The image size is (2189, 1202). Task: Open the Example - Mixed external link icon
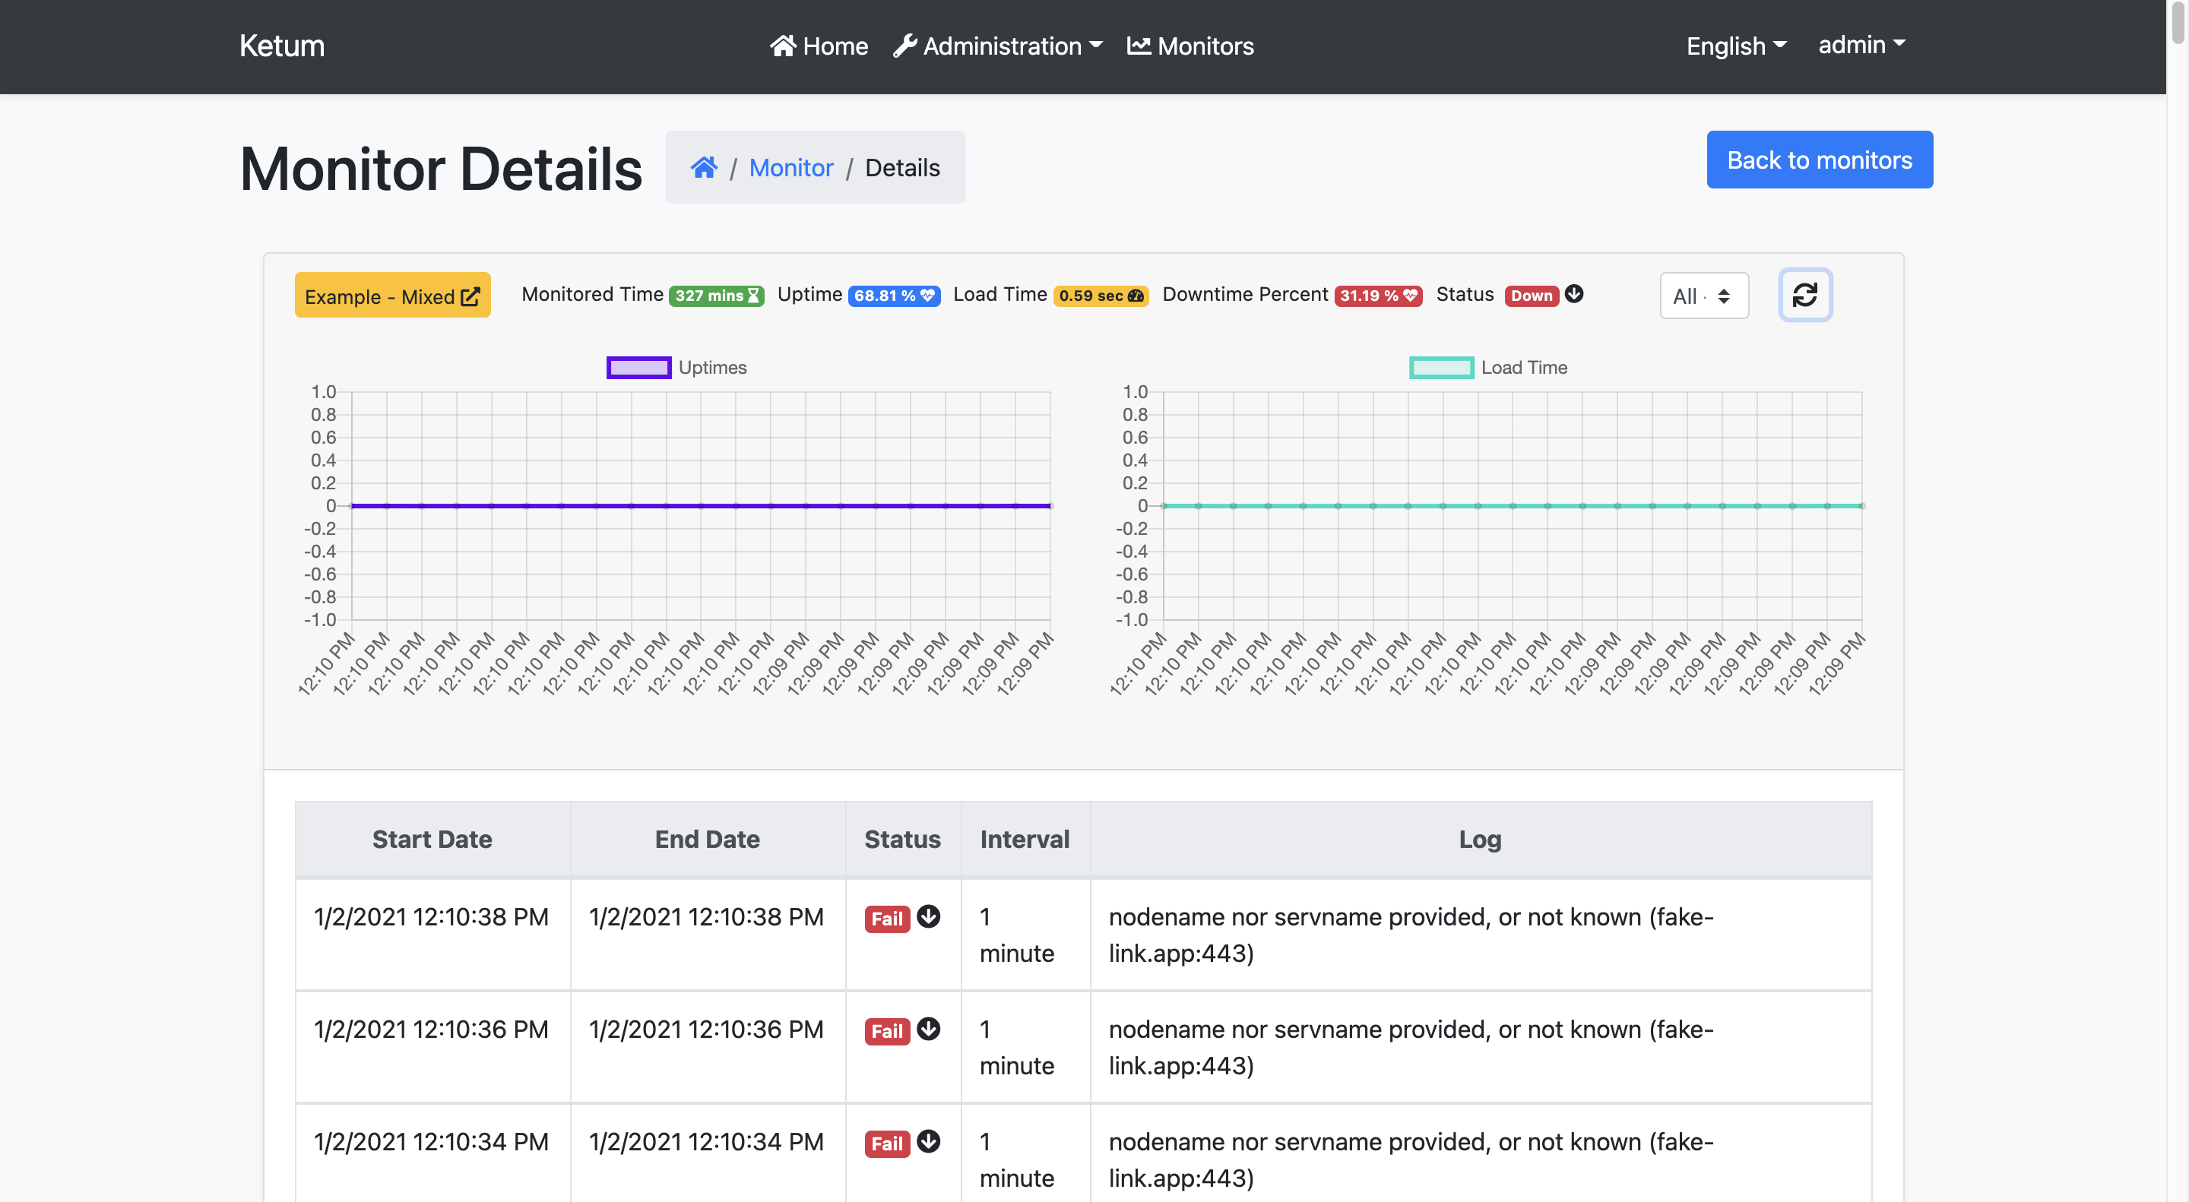tap(470, 295)
